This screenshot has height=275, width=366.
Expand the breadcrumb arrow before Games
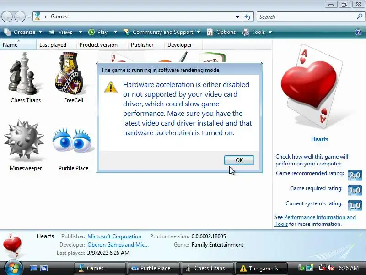coord(45,16)
